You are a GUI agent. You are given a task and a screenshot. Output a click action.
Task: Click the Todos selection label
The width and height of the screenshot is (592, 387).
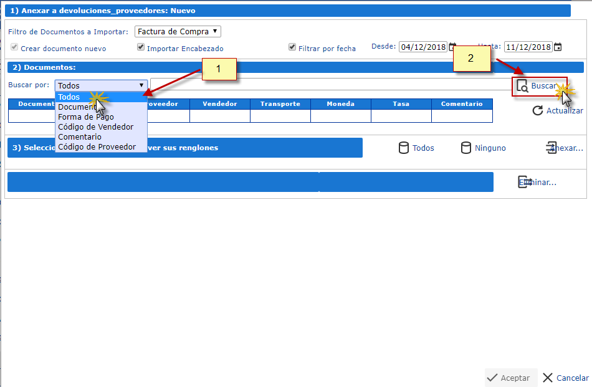[x=423, y=148]
